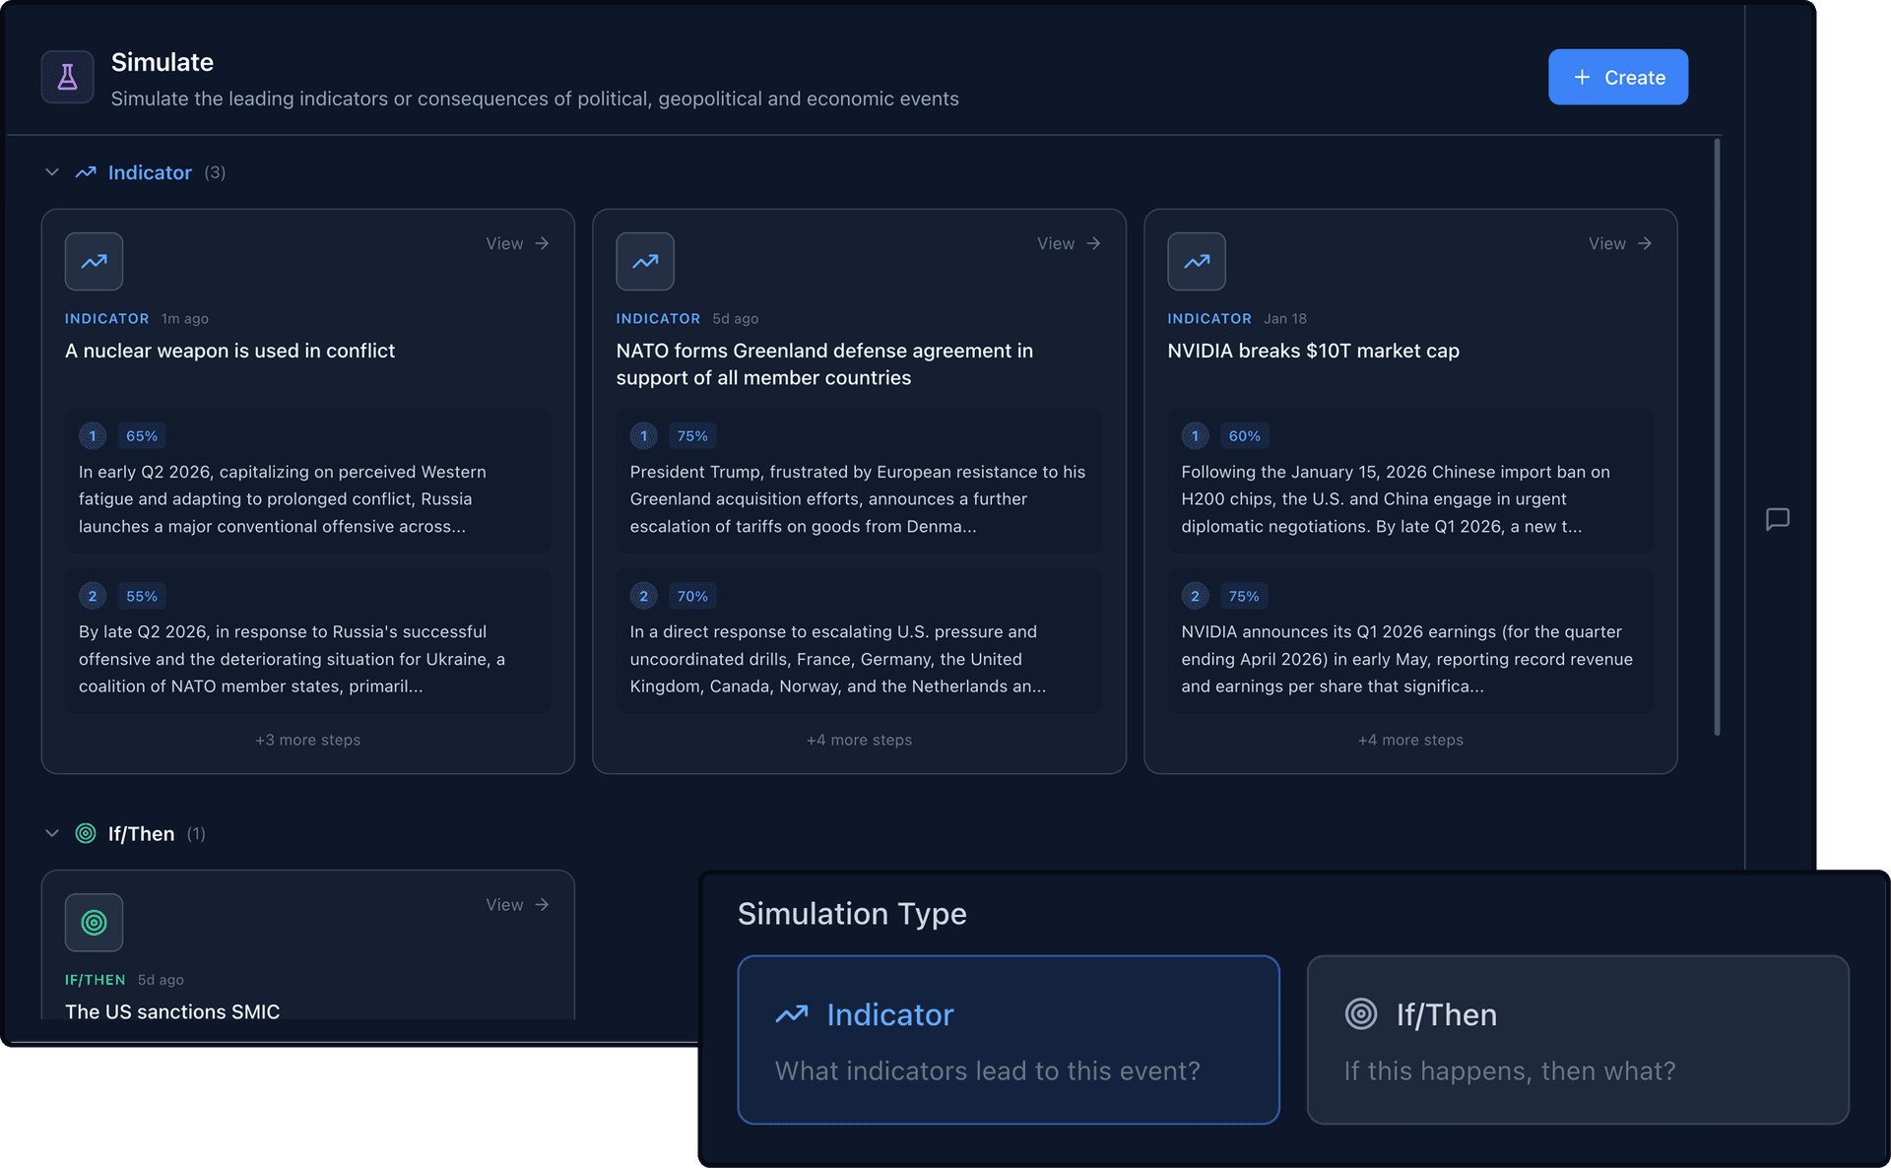1891x1168 pixels.
Task: Expand +3 more steps on nuclear card
Action: point(307,740)
